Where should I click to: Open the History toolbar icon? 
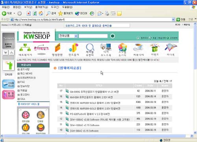pyautogui.click(x=92, y=13)
